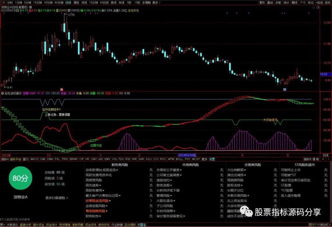This screenshot has height=227, width=332.
Task: Click the 模板 button
Action: 316,159
